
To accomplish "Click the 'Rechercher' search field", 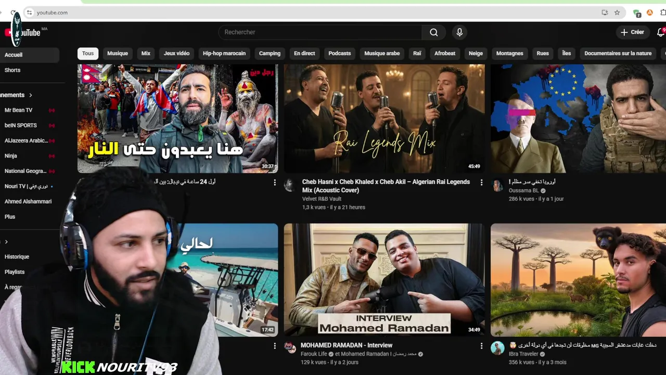I will (320, 32).
